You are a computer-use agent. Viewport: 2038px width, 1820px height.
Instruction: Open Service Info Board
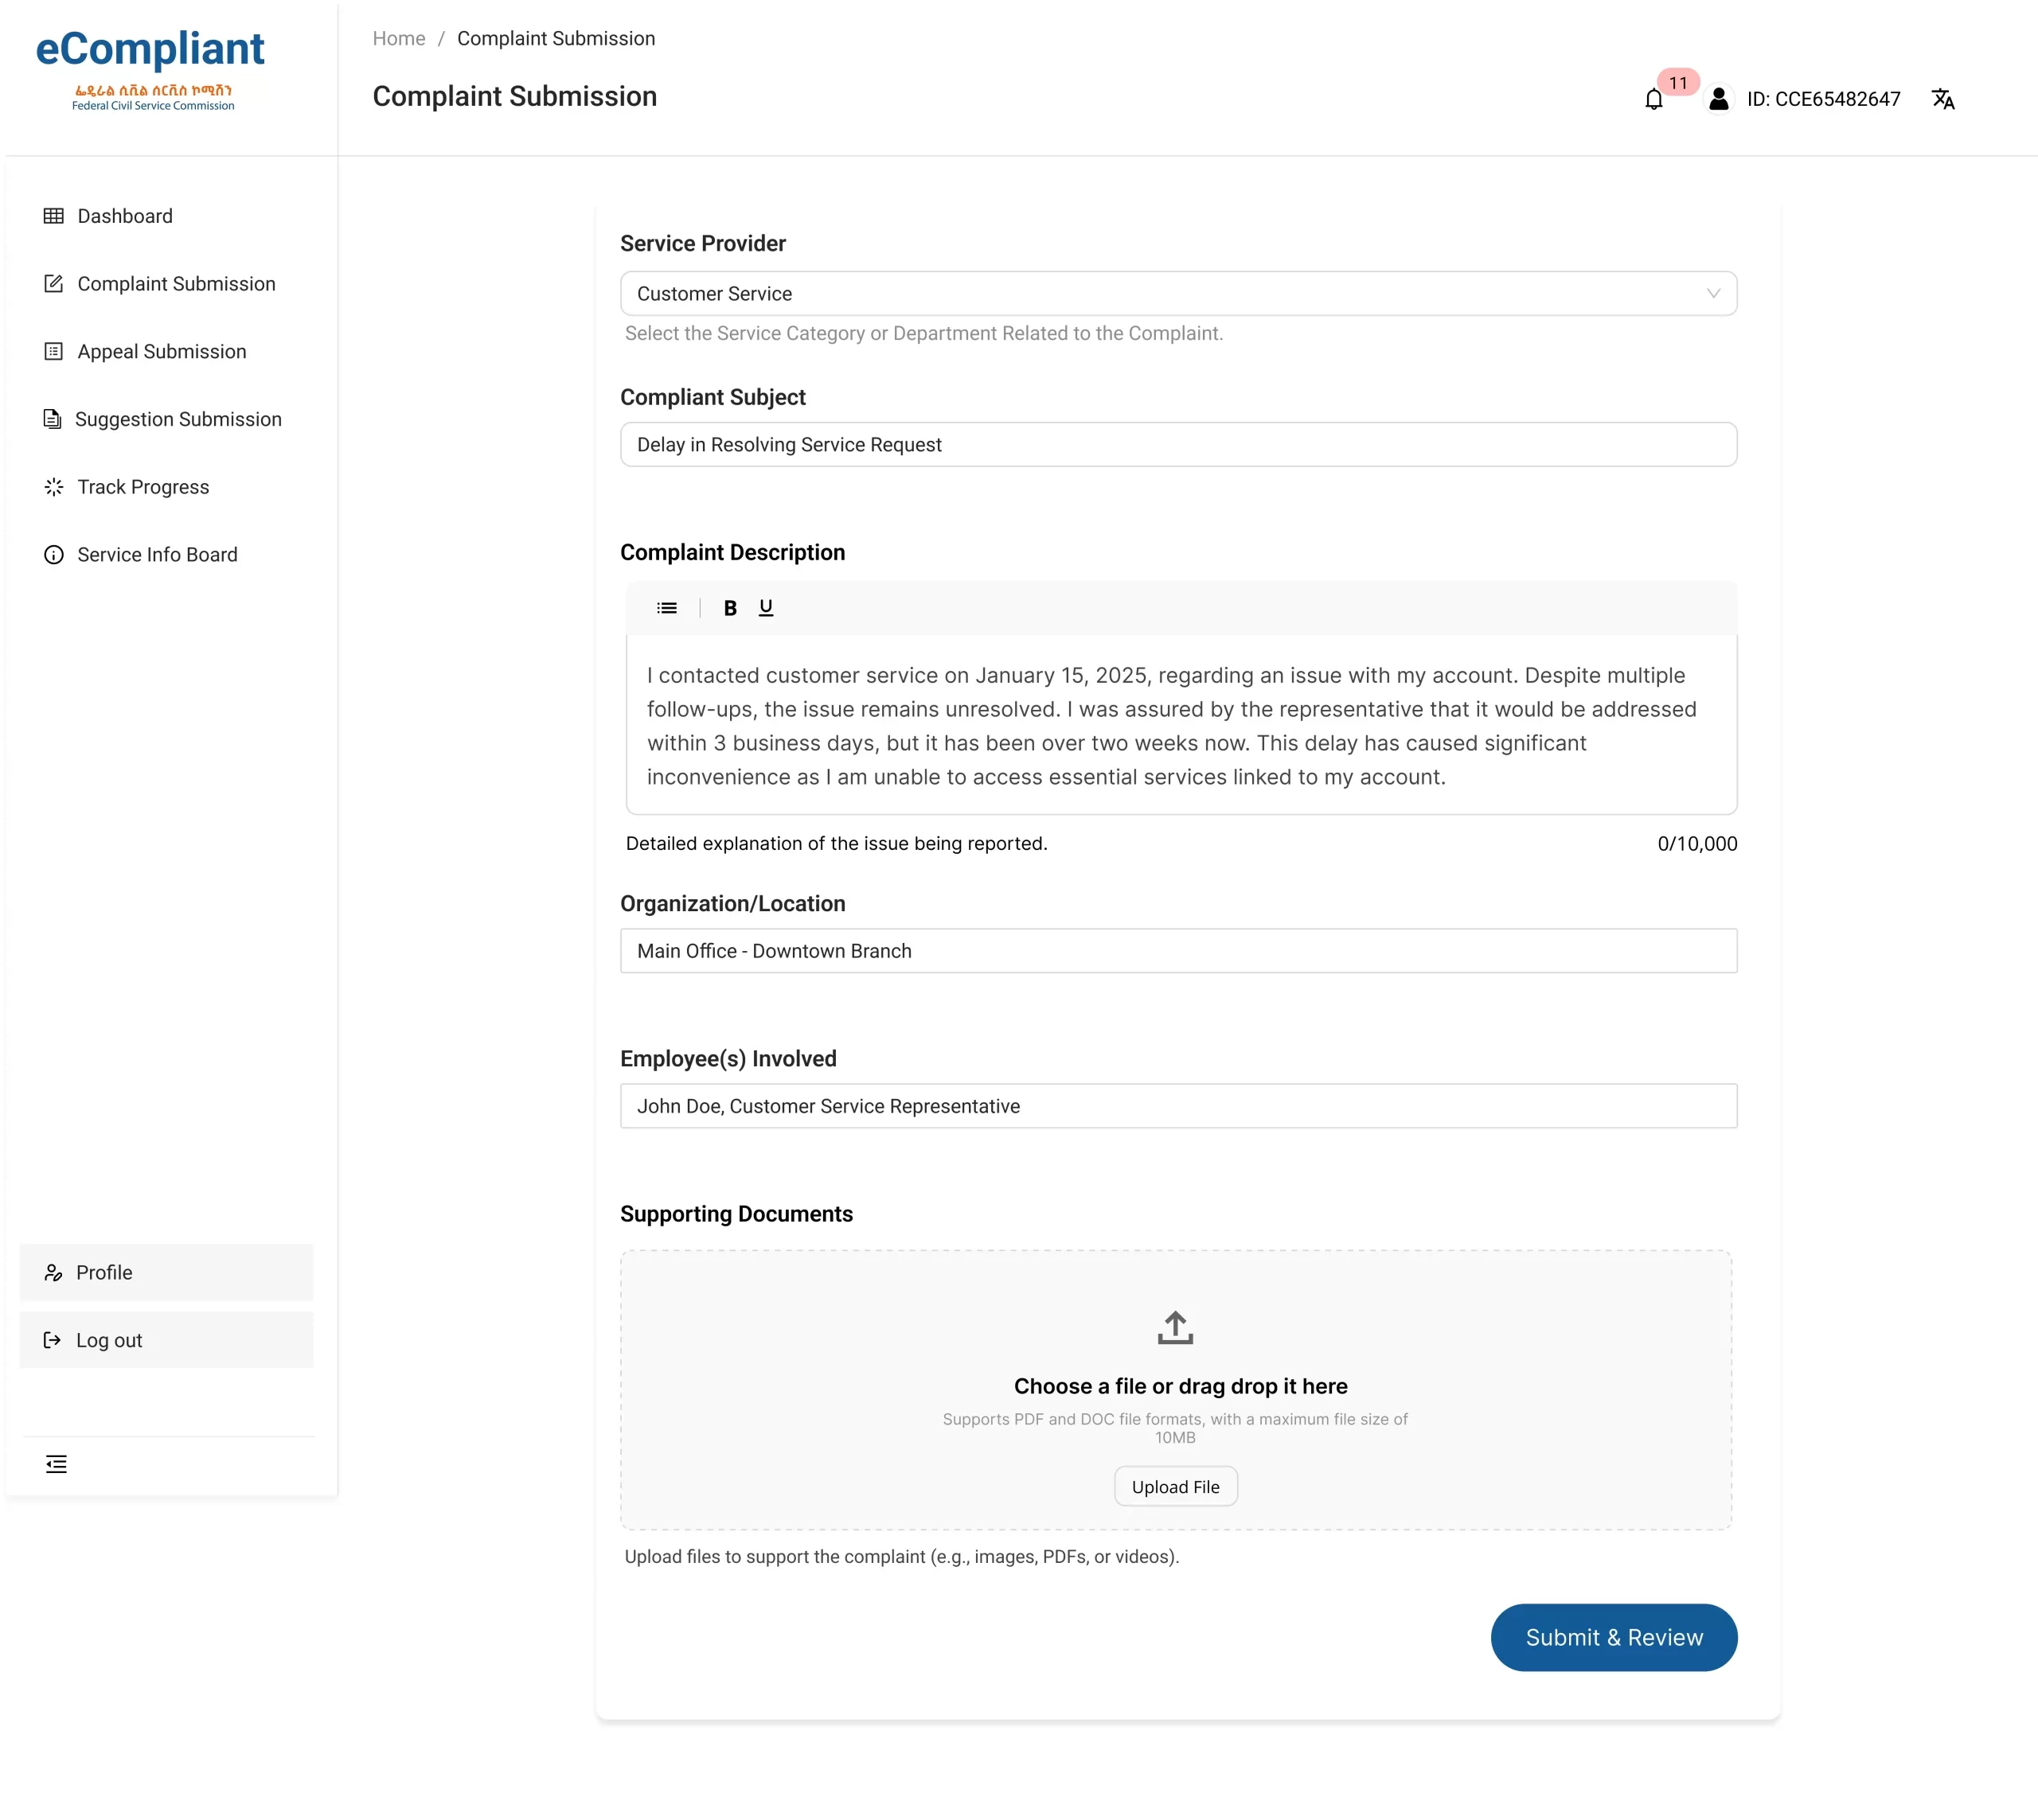click(157, 555)
